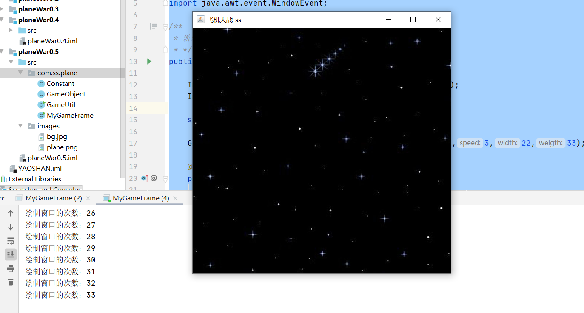Expand the planeWar0.3 module
584x313 pixels.
pos(3,9)
